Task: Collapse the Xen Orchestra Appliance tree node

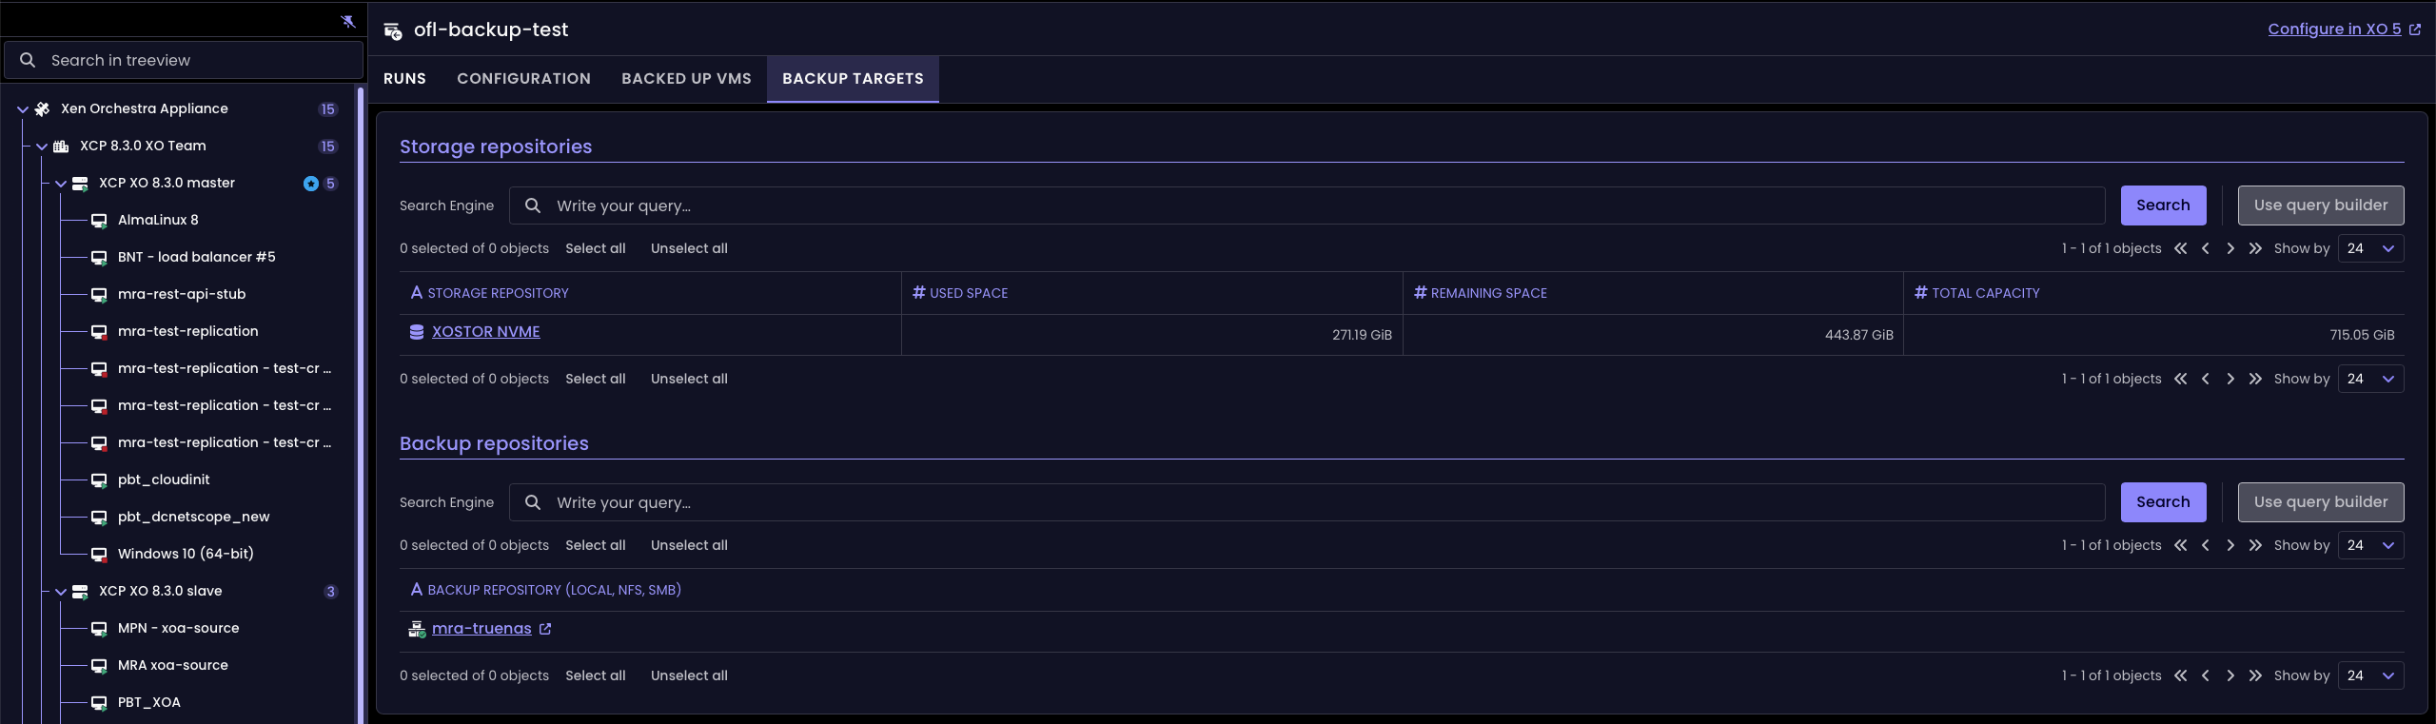Action: 23,109
